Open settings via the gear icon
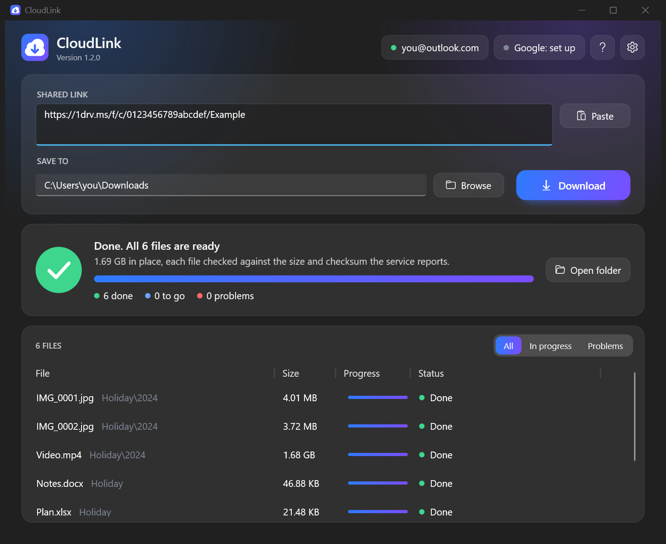Viewport: 666px width, 544px height. 632,47
